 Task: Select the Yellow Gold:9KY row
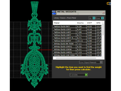pyautogui.click(x=77, y=26)
